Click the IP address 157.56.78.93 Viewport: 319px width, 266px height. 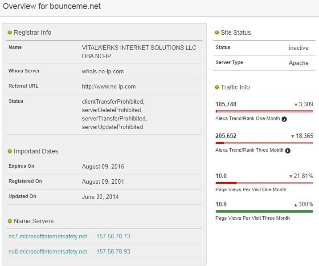113,252
